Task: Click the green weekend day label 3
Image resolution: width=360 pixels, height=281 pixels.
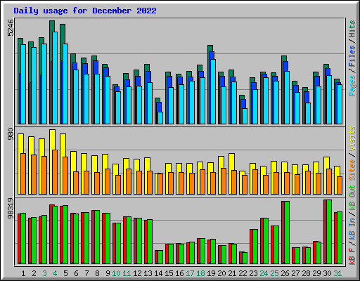Action: [44, 273]
